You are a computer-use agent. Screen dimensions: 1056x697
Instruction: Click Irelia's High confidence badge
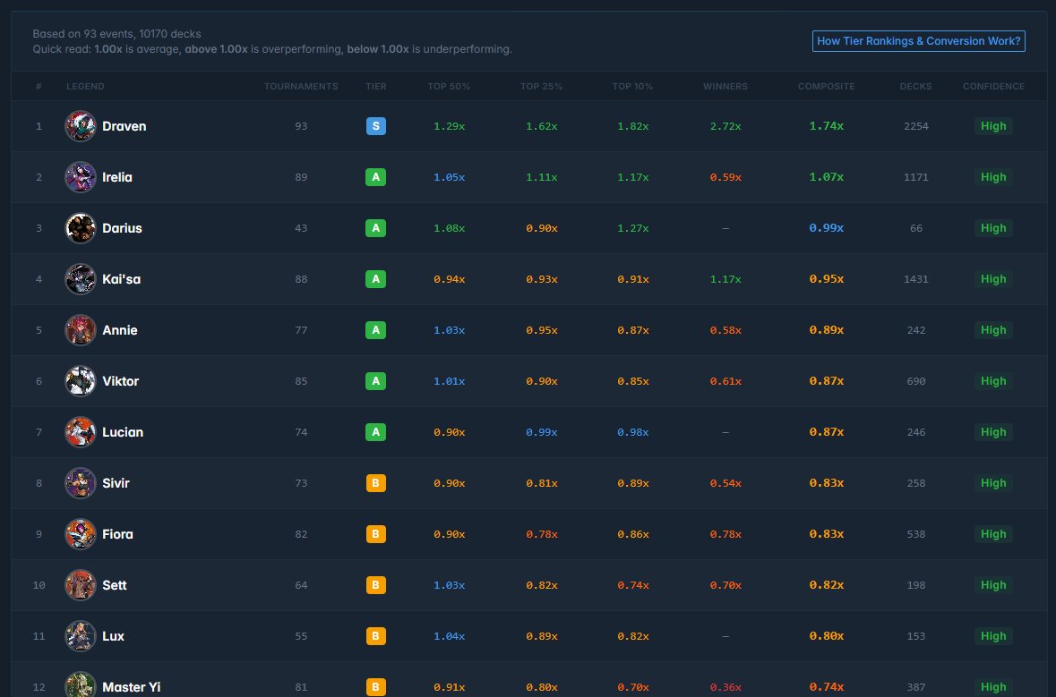993,177
